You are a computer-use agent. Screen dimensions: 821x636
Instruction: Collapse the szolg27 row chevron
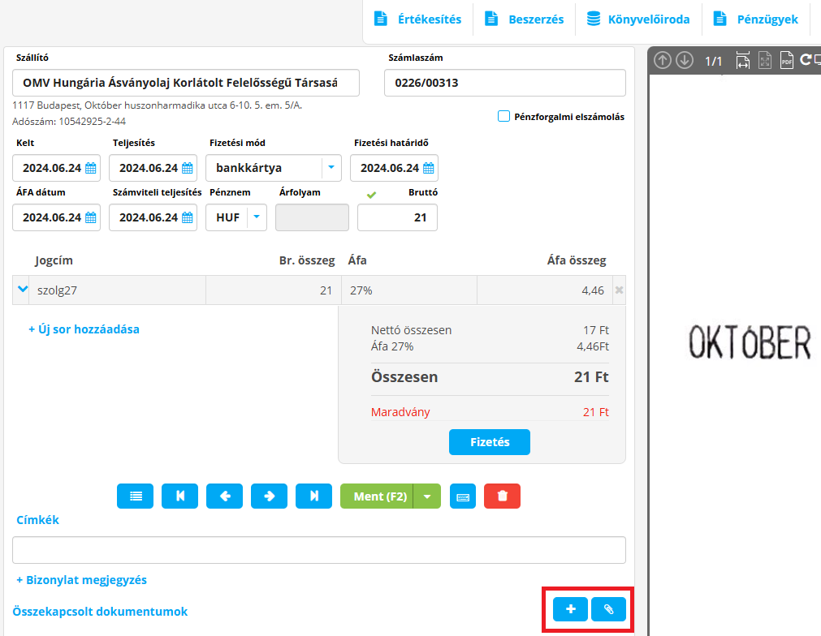[23, 290]
